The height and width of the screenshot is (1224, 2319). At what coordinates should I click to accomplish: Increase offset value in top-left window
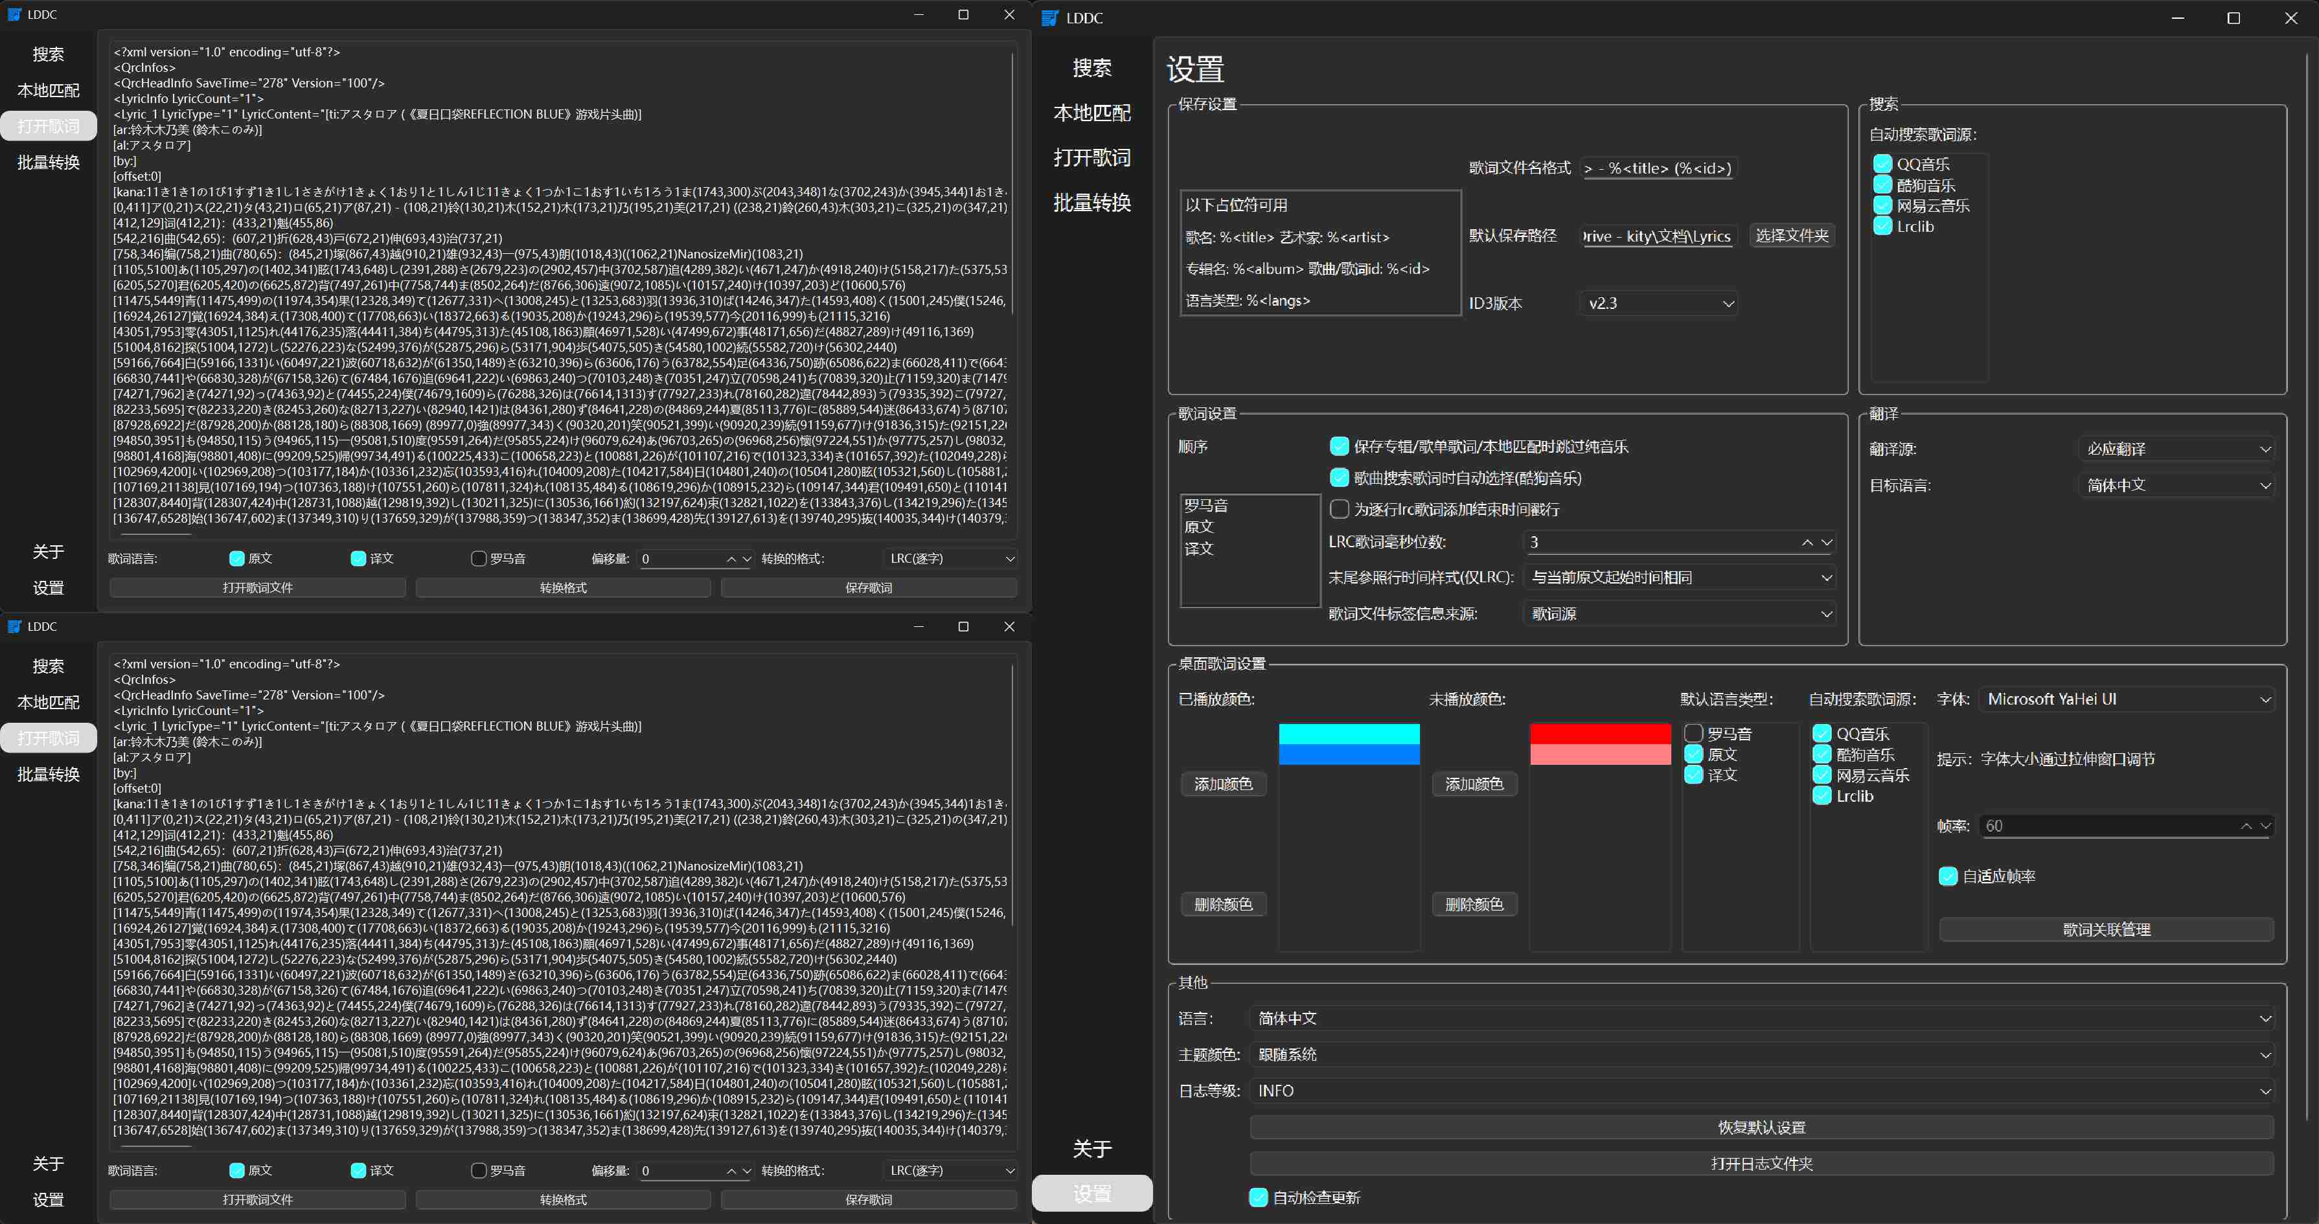[x=731, y=559]
